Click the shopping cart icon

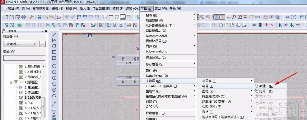point(301,17)
